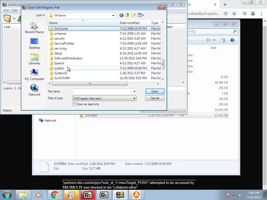Sort dialog list by Name column
Viewport: 267px width, 200px height.
[83, 23]
